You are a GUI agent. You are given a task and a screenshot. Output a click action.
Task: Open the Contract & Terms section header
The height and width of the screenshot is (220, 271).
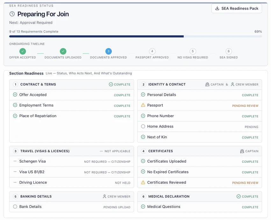[x=72, y=84]
